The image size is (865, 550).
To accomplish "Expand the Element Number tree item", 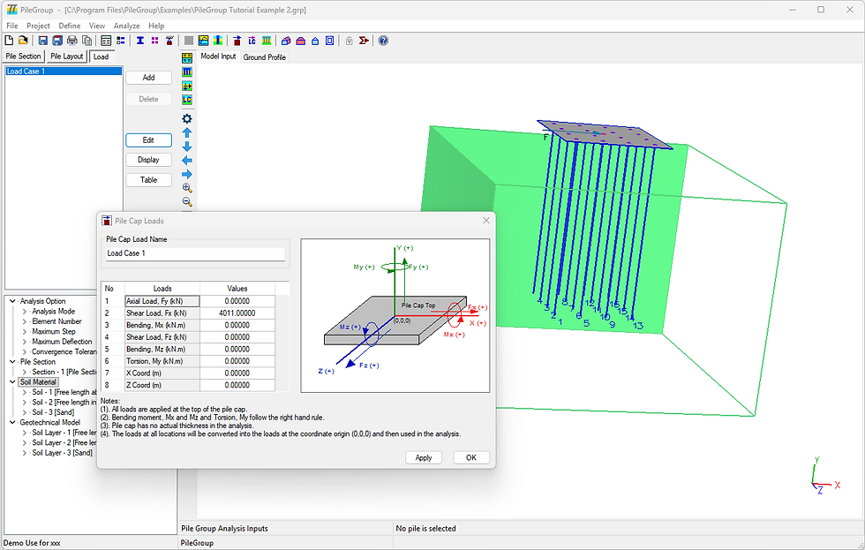I will click(25, 321).
